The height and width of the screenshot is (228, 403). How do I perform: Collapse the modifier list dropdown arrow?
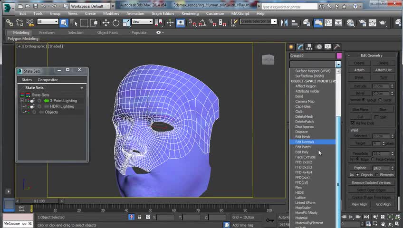(x=338, y=64)
